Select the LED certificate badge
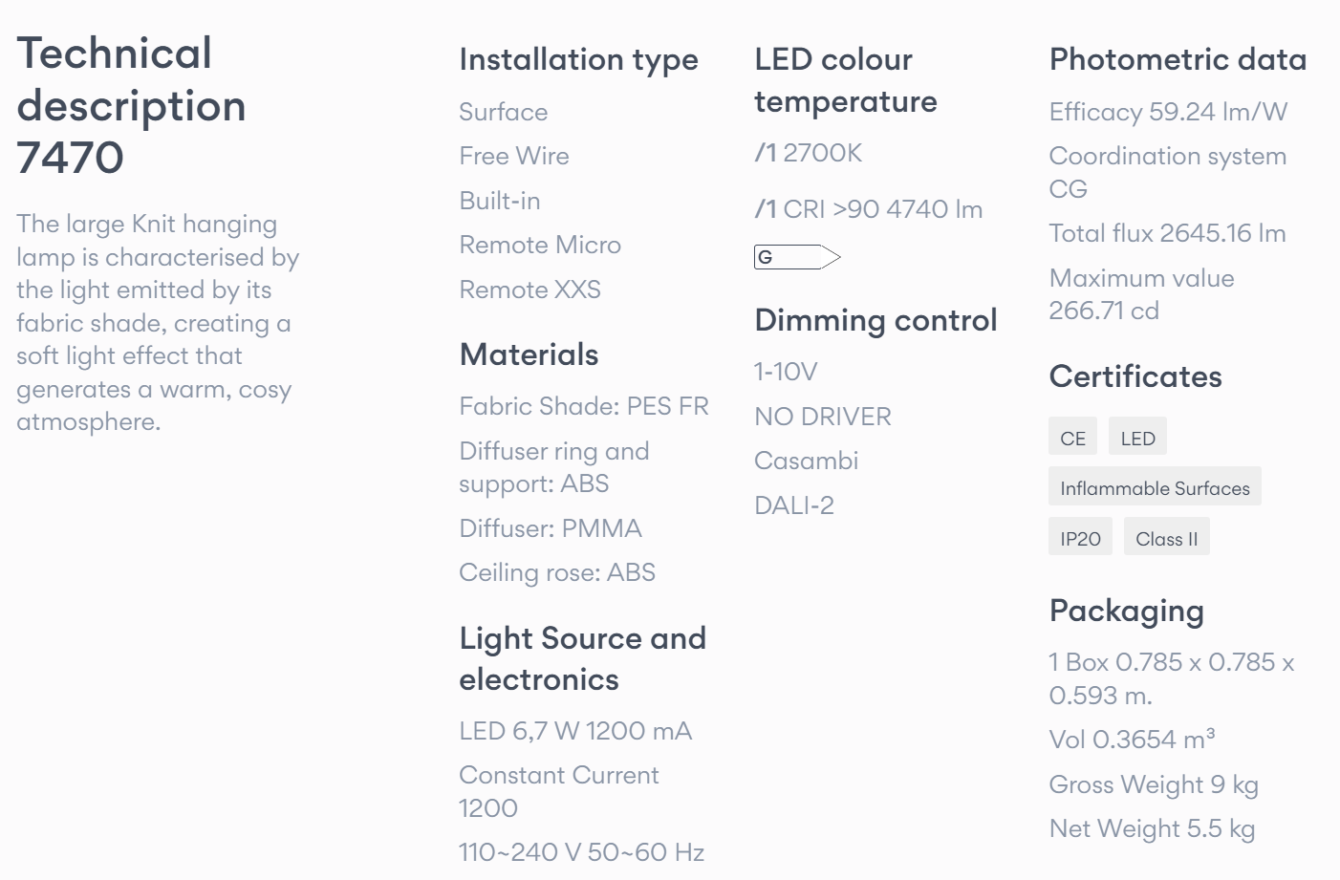The height and width of the screenshot is (880, 1340). pos(1137,438)
